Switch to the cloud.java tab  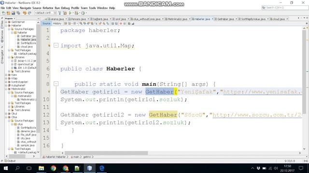click(279, 19)
